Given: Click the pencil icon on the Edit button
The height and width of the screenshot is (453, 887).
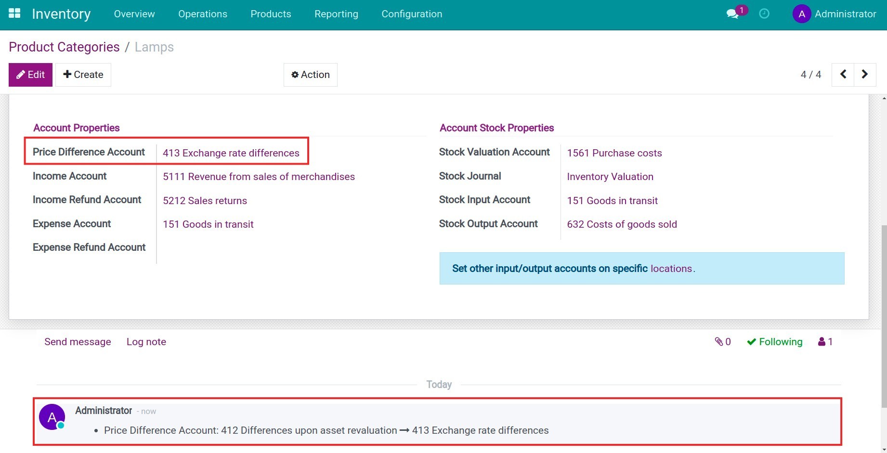Looking at the screenshot, I should pyautogui.click(x=21, y=75).
